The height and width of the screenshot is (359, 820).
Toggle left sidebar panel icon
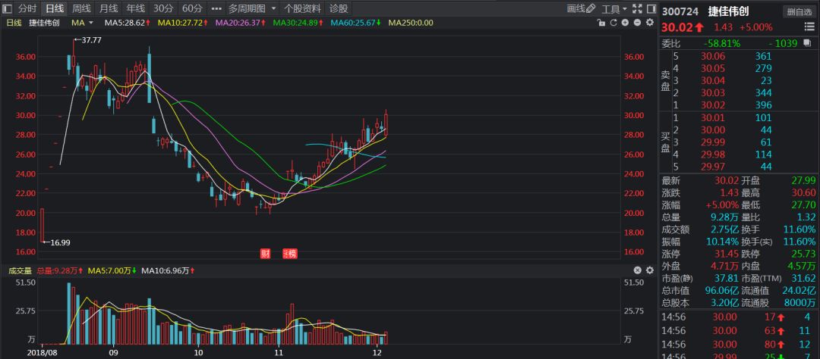(x=7, y=9)
